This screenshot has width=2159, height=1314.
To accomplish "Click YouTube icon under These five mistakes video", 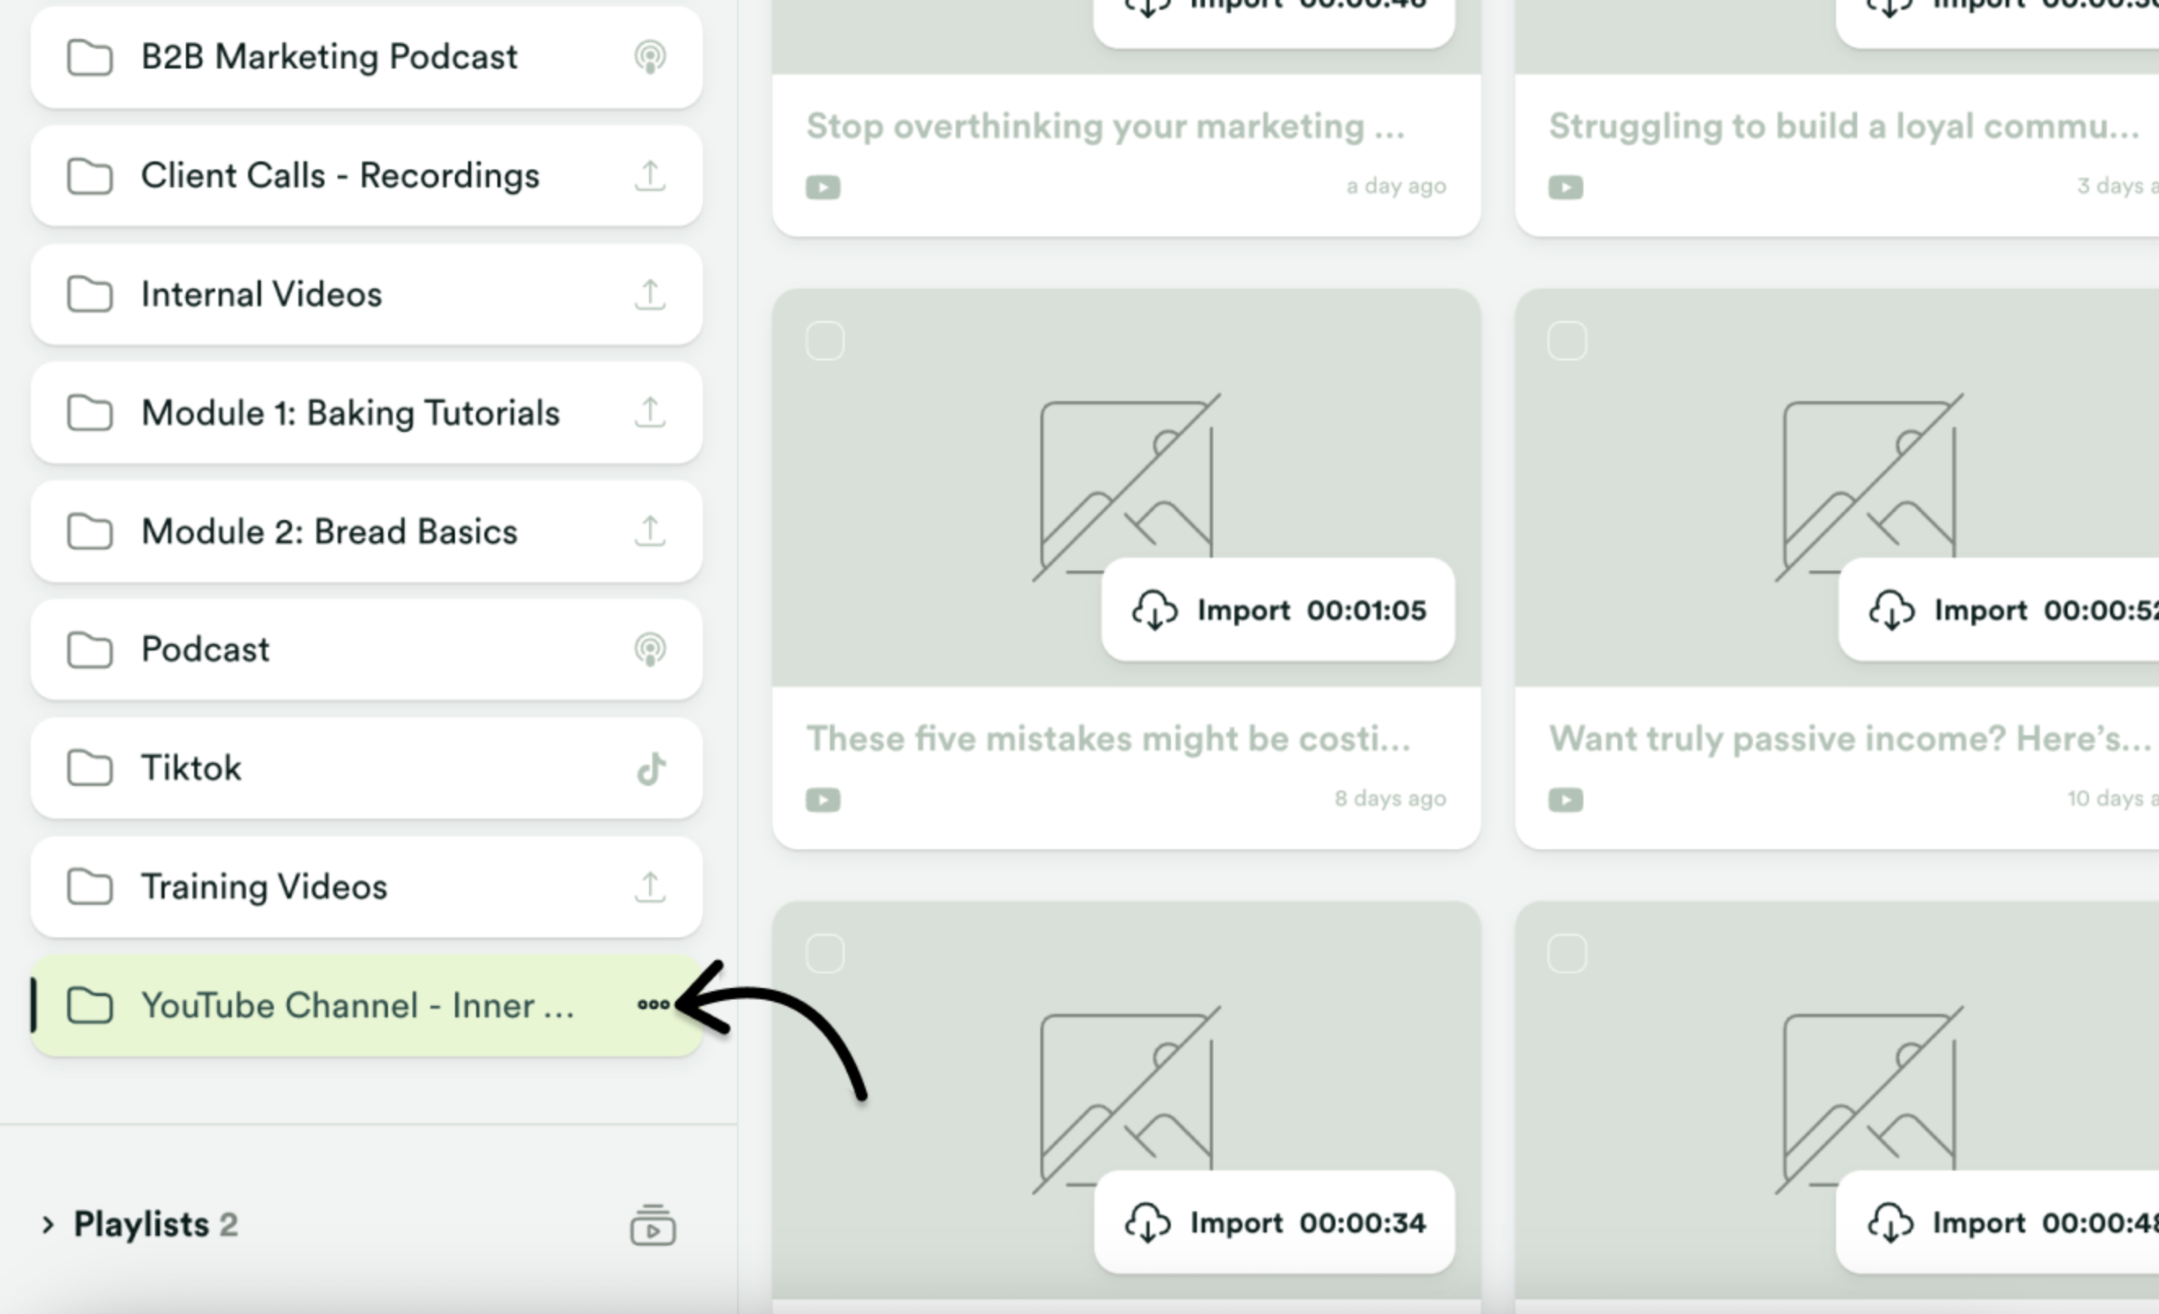I will (x=823, y=800).
